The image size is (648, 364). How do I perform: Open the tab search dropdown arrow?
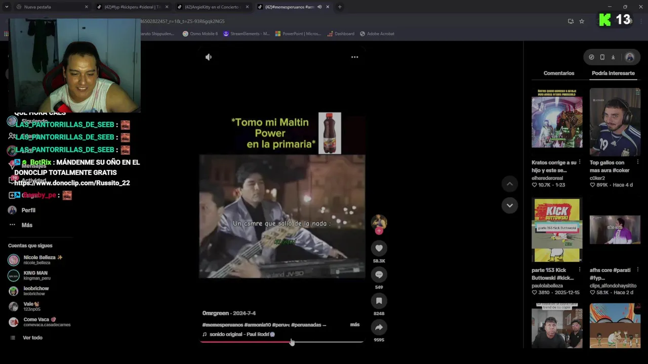tap(6, 7)
